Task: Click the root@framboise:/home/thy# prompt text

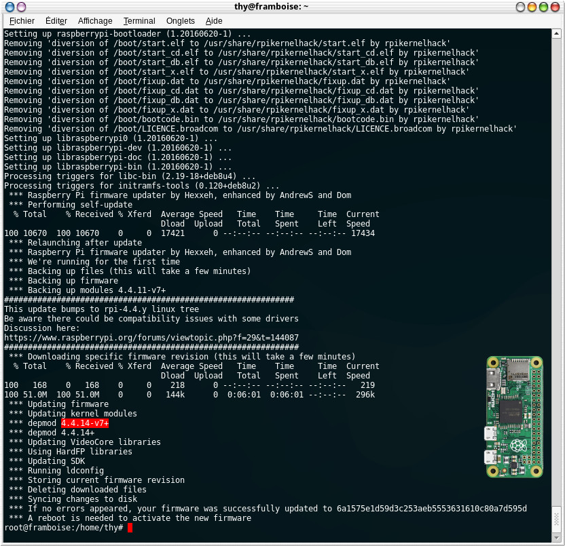Action: (63, 528)
